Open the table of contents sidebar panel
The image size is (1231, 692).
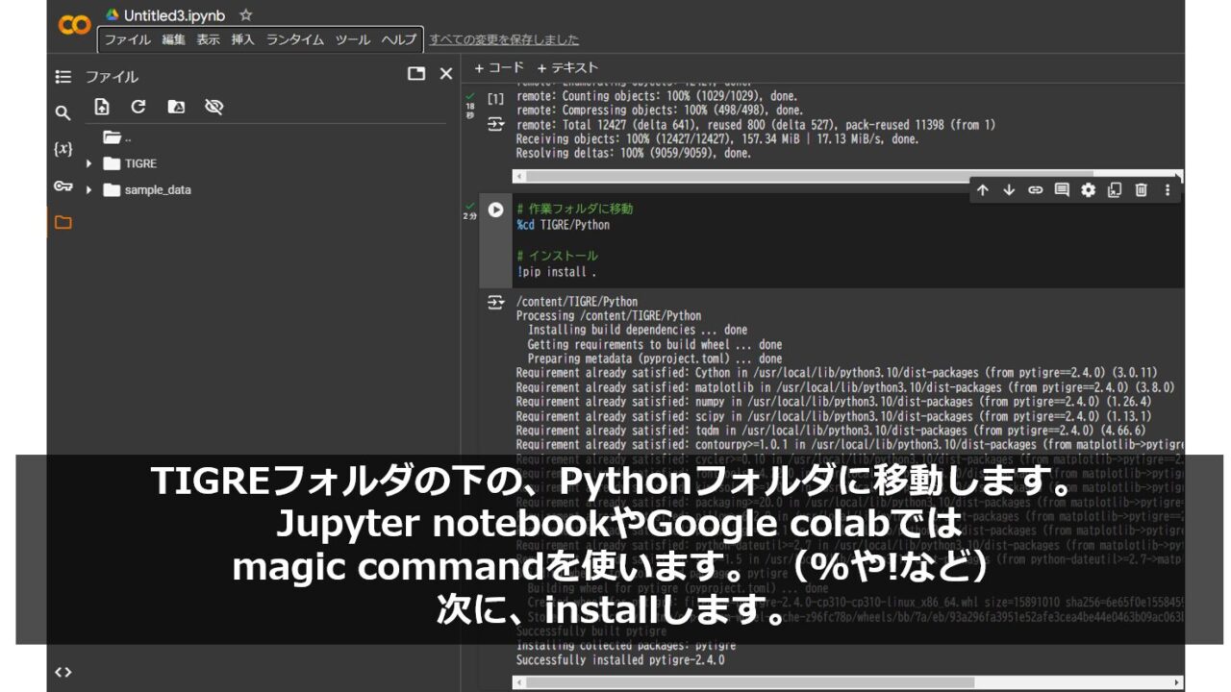[x=63, y=76]
